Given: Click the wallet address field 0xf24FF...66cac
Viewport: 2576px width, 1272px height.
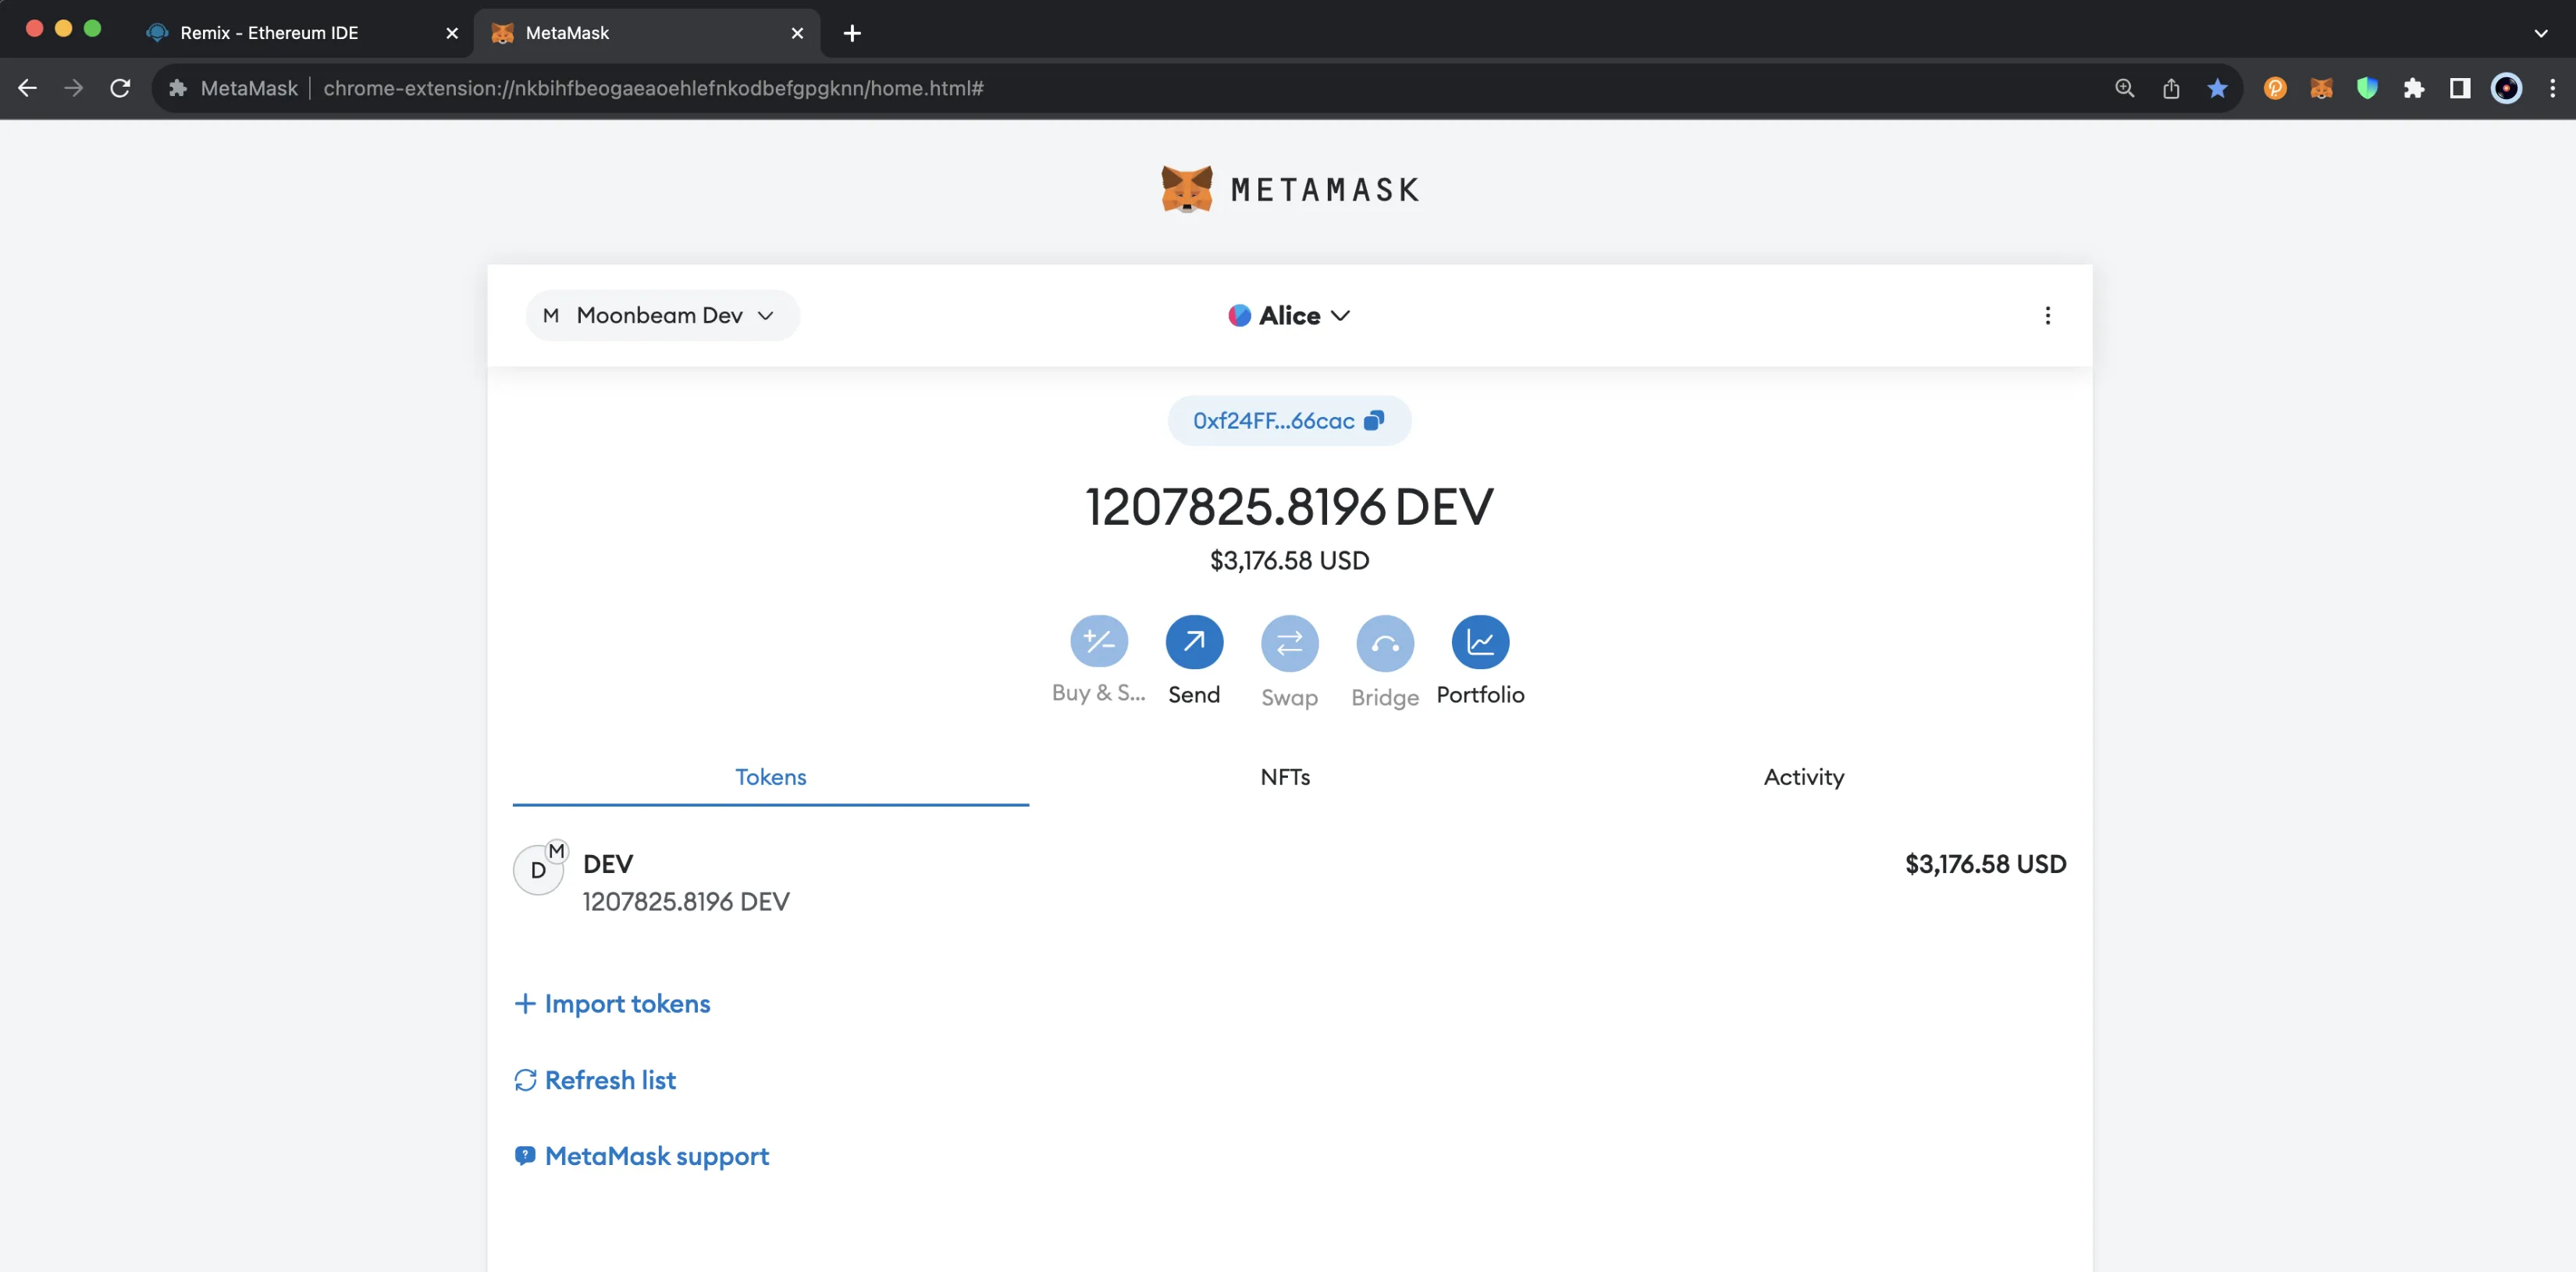Looking at the screenshot, I should 1288,421.
